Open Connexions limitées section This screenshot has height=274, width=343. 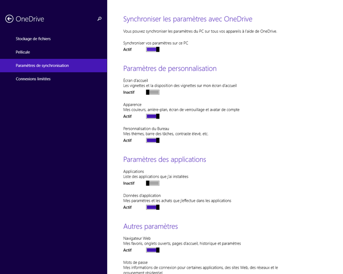click(54, 79)
